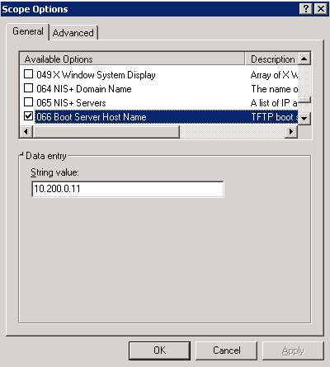The image size is (330, 367).
Task: Click the Apply button
Action: pyautogui.click(x=293, y=351)
